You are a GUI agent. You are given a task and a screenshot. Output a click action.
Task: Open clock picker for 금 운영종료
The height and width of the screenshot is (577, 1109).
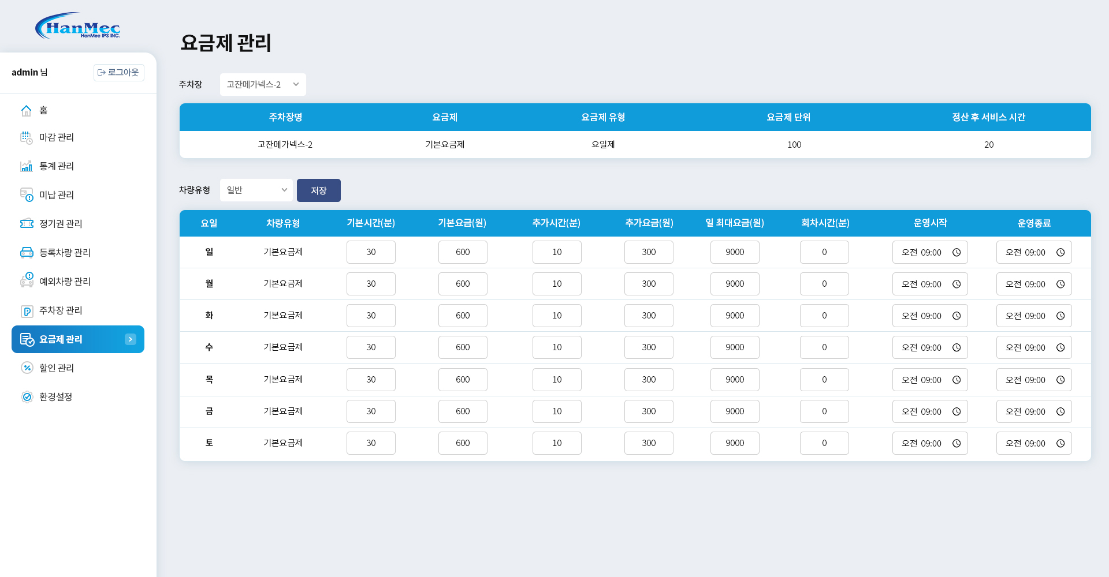(1060, 411)
